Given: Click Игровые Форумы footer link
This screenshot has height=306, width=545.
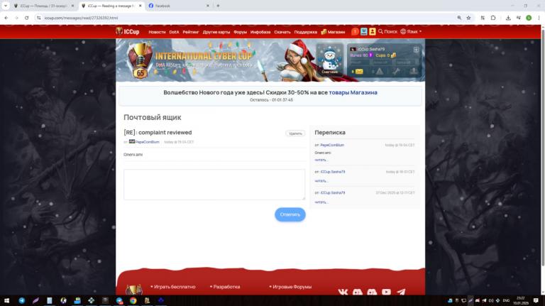Looking at the screenshot, I should [x=292, y=287].
